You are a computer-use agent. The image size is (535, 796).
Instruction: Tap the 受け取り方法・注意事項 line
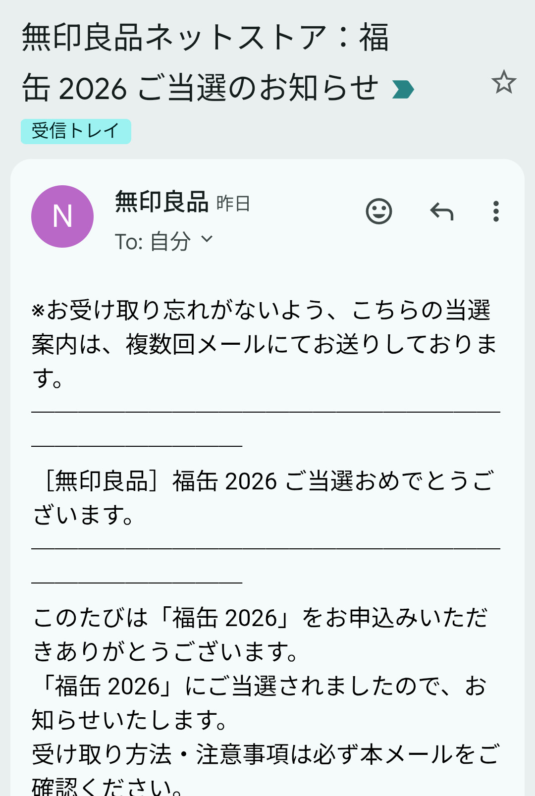coord(265,754)
